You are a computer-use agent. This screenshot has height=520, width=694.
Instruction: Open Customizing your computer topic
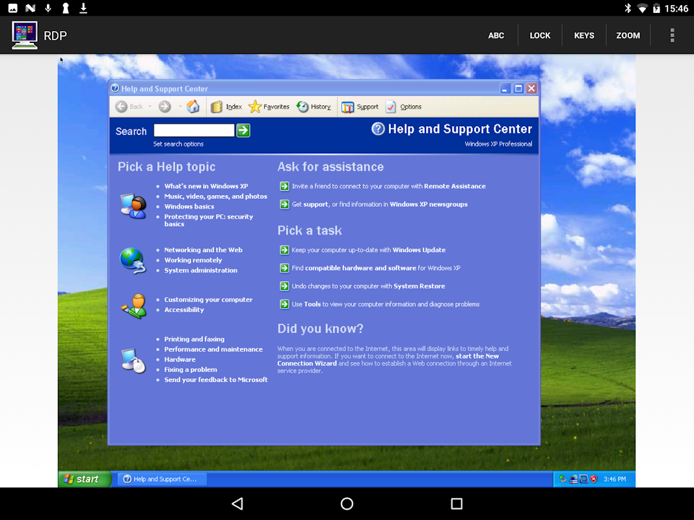pyautogui.click(x=208, y=300)
